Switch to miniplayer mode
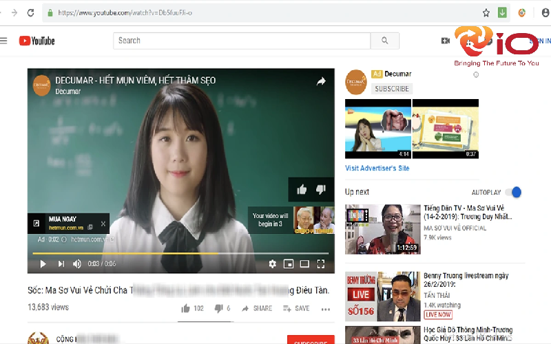The height and width of the screenshot is (344, 551). coord(289,264)
